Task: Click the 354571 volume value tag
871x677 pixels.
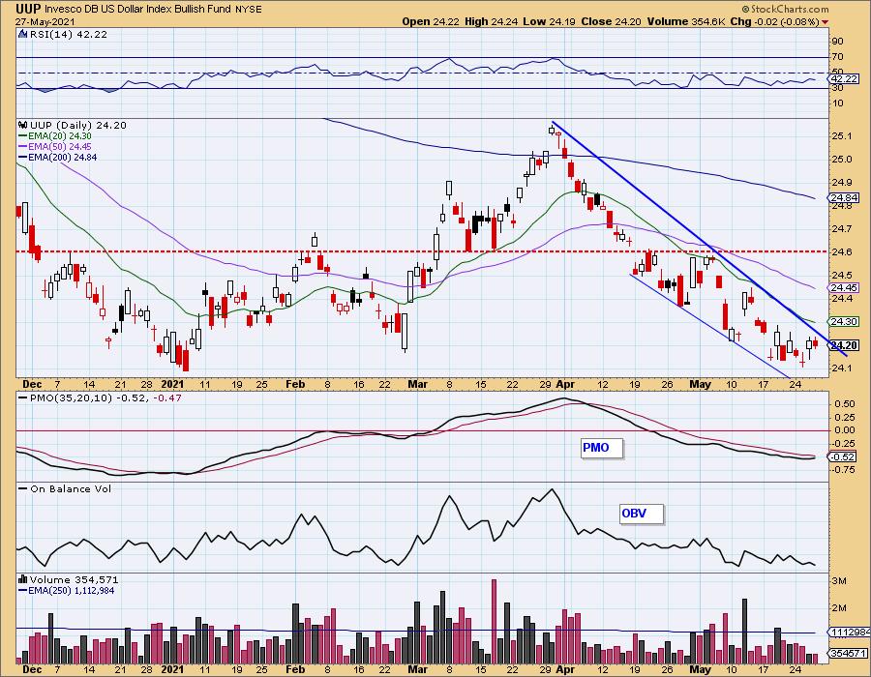Action: pyautogui.click(x=848, y=653)
